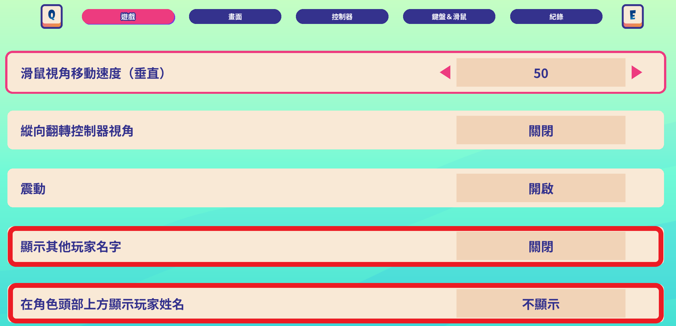676x326 pixels.
Task: Click the E key next-tab icon
Action: click(633, 16)
